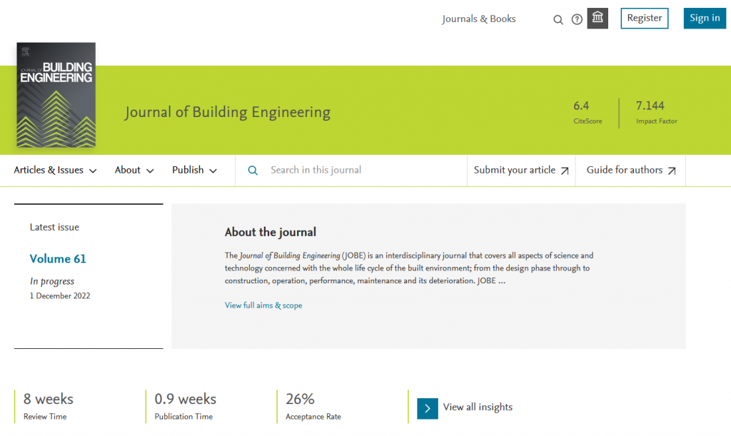Open the search icon in the top bar
The width and height of the screenshot is (731, 436).
tap(558, 19)
